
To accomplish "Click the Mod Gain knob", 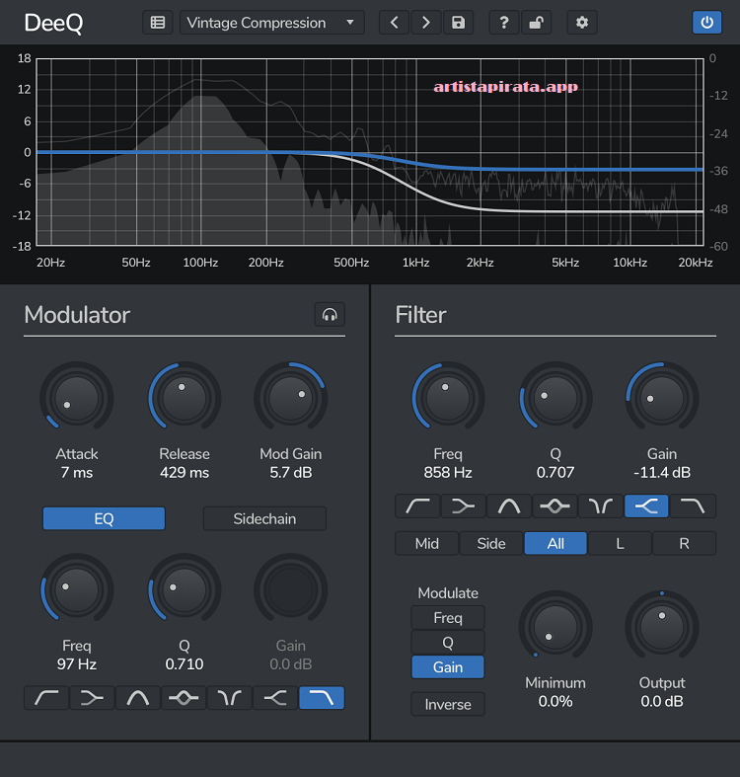I will pyautogui.click(x=291, y=398).
